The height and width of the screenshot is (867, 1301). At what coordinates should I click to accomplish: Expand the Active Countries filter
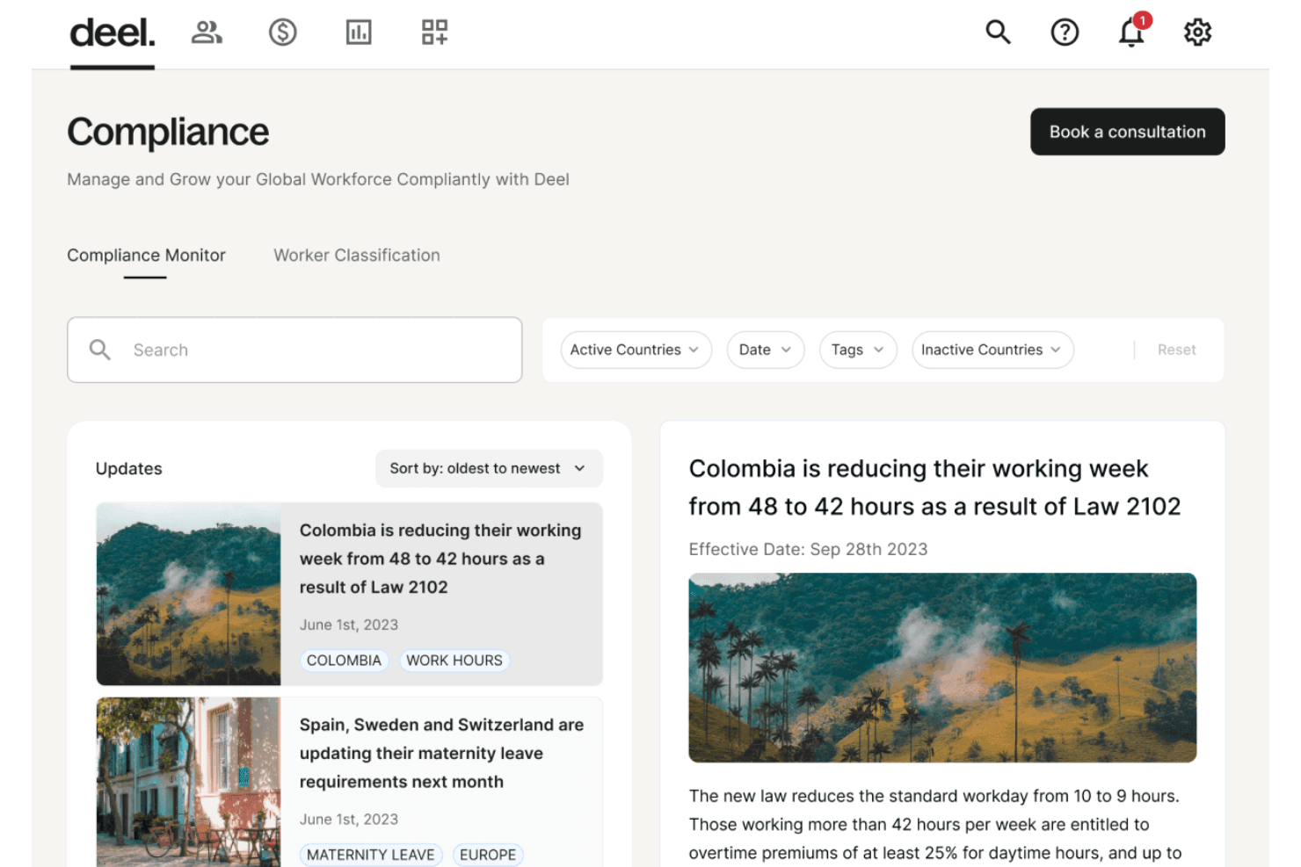tap(635, 350)
